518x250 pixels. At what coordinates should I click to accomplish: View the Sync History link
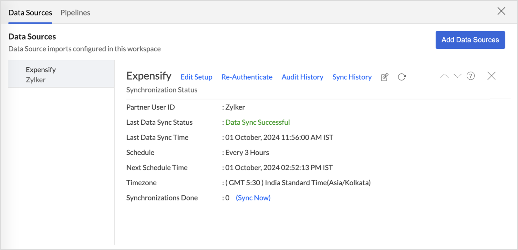point(352,77)
